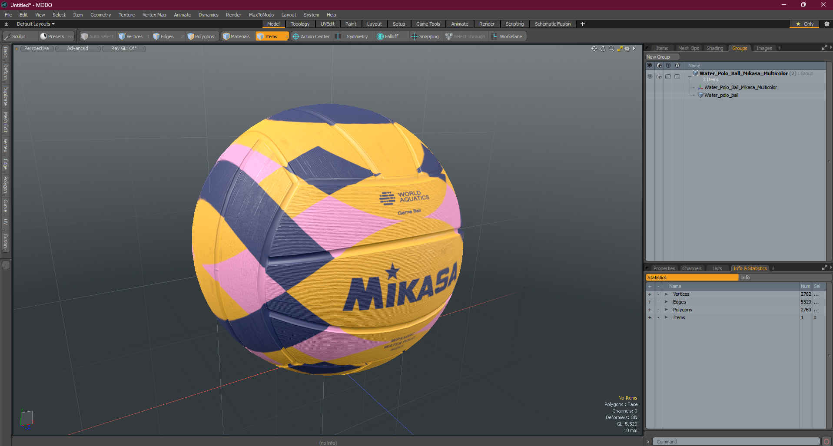The width and height of the screenshot is (833, 446).
Task: Click the viewport zoom magnifier icon
Action: (611, 49)
